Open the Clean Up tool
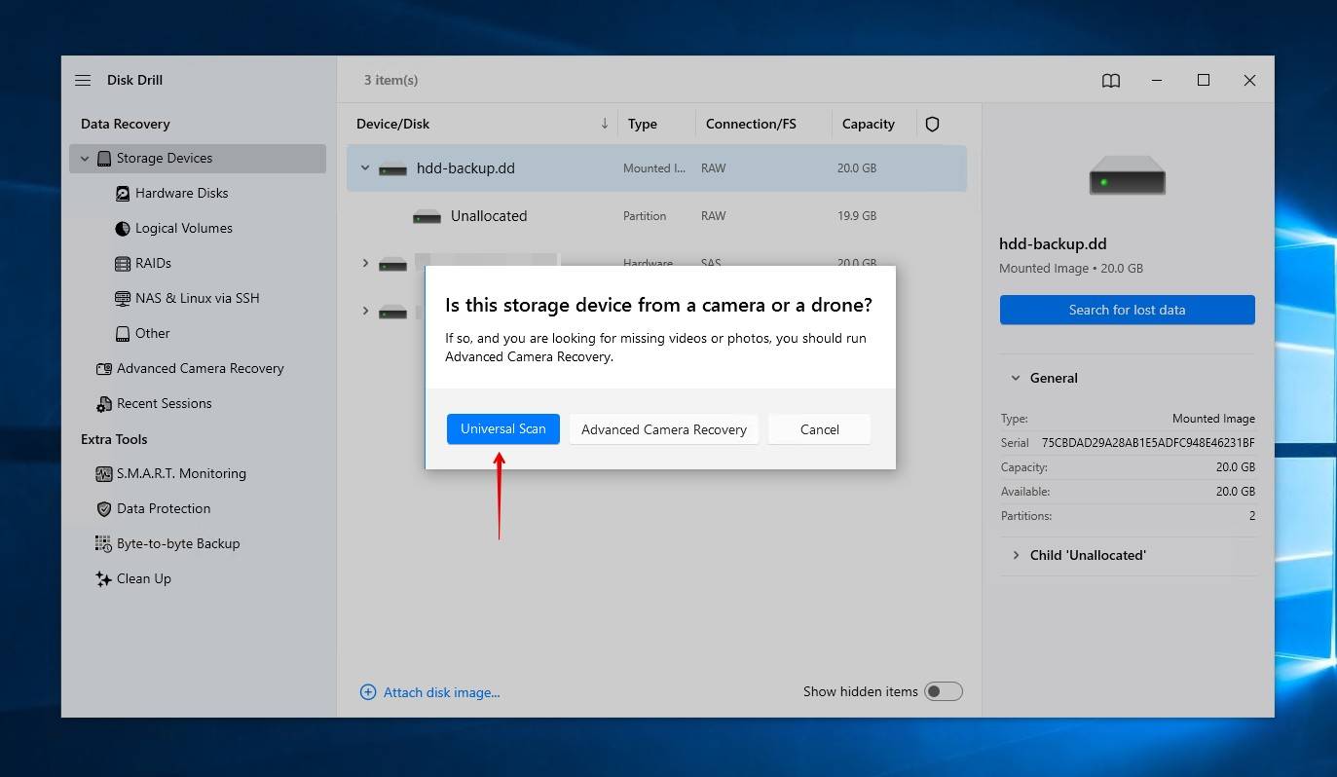Screen dimensions: 1337x777 [x=143, y=578]
